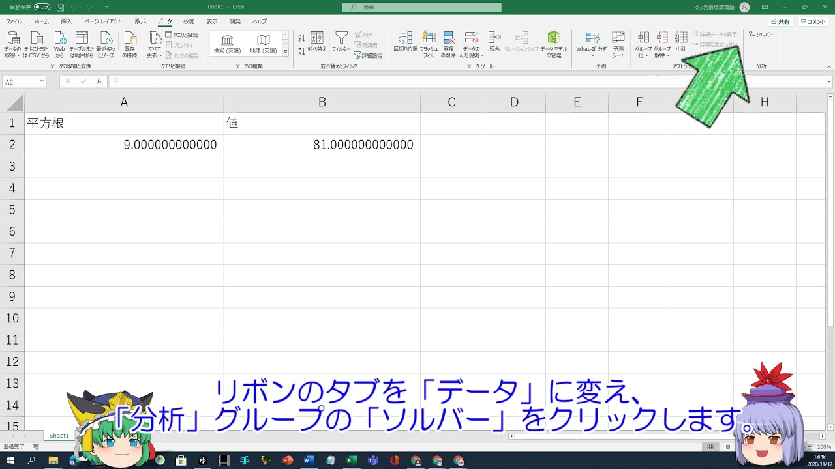The height and width of the screenshot is (469, 835).
Task: Open Microsoft Teams from the taskbar
Action: click(373, 461)
